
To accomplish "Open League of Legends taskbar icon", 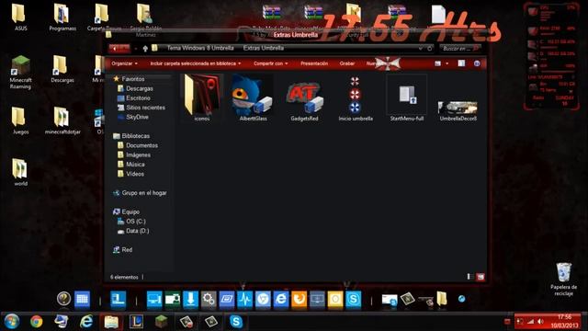I will [x=136, y=322].
